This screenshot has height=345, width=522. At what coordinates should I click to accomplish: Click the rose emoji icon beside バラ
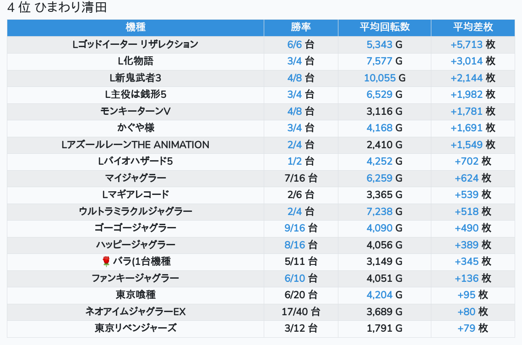pos(106,262)
